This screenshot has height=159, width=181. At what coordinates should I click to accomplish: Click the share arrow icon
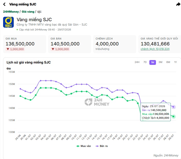tap(178, 4)
